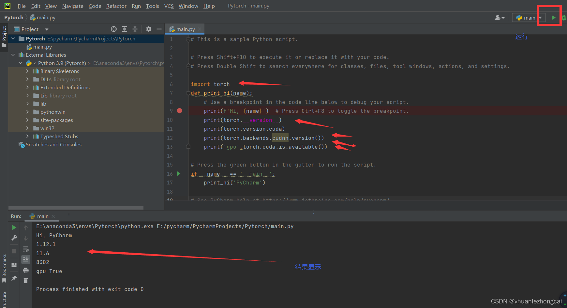This screenshot has height=308, width=567.
Task: Expand the site-packages folder
Action: click(x=27, y=120)
